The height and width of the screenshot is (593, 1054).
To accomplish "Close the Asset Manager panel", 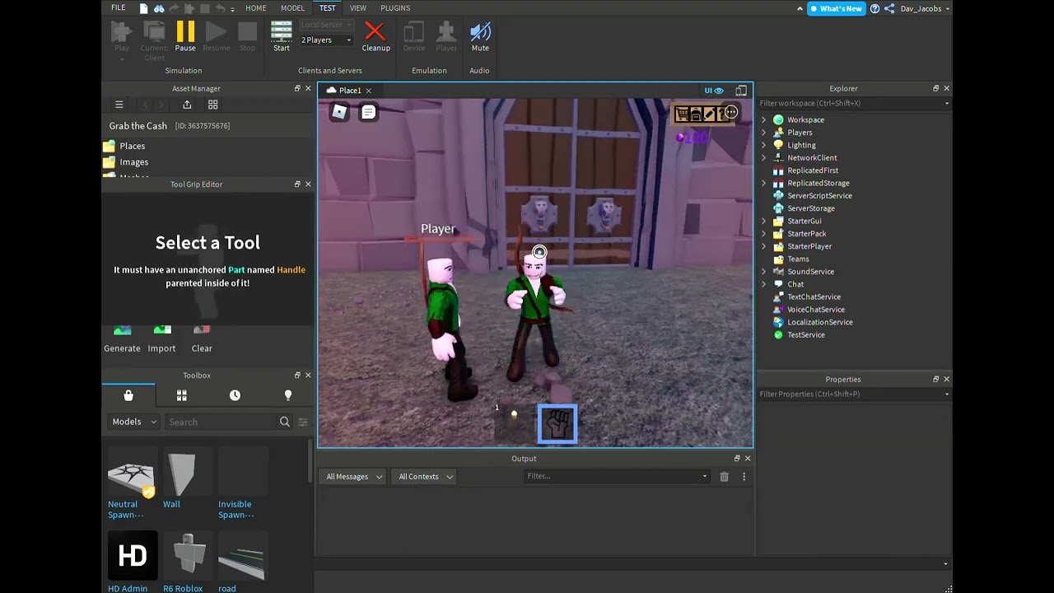I will [x=308, y=88].
